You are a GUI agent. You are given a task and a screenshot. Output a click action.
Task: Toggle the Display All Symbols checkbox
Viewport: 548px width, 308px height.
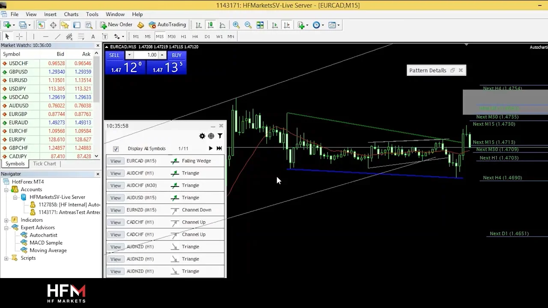pos(116,149)
